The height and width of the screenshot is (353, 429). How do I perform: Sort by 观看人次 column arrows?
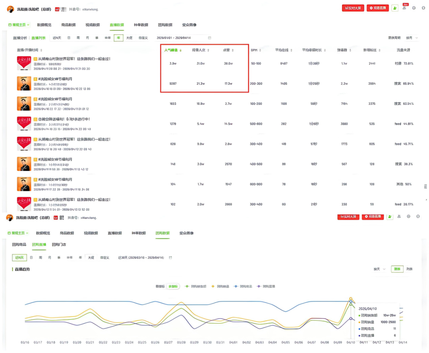click(x=208, y=50)
